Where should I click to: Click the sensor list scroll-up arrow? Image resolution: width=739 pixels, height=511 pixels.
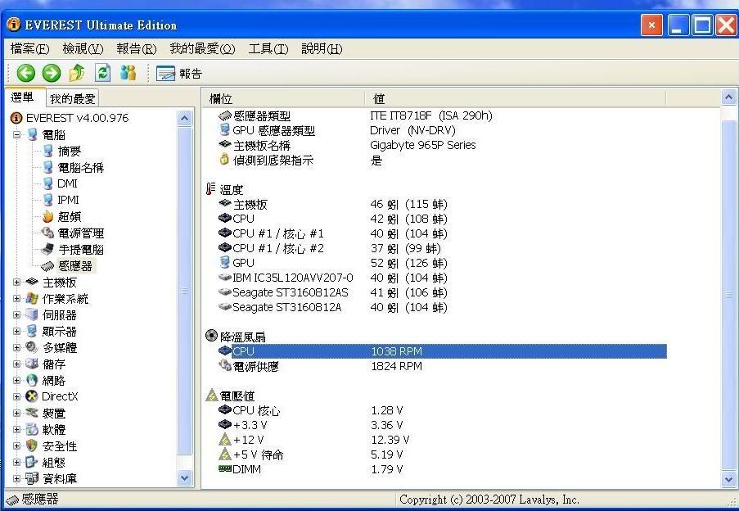click(x=728, y=97)
